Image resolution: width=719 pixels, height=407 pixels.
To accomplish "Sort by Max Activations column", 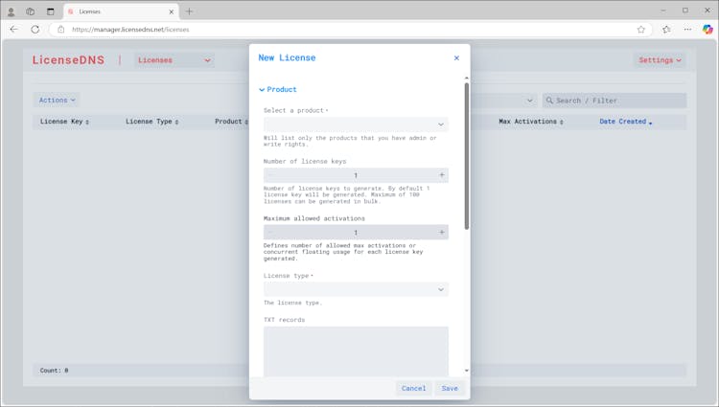I will click(530, 122).
